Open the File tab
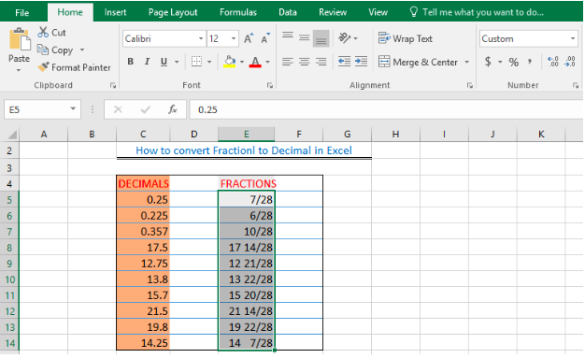 click(x=22, y=12)
